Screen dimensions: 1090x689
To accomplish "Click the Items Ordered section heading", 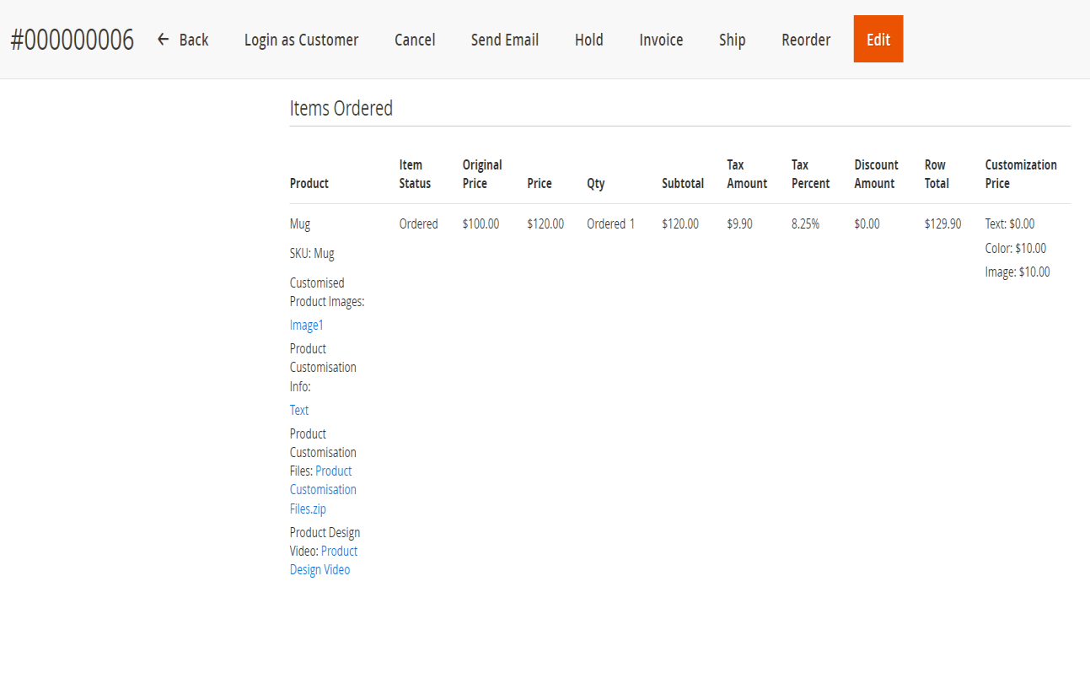I will (x=341, y=109).
